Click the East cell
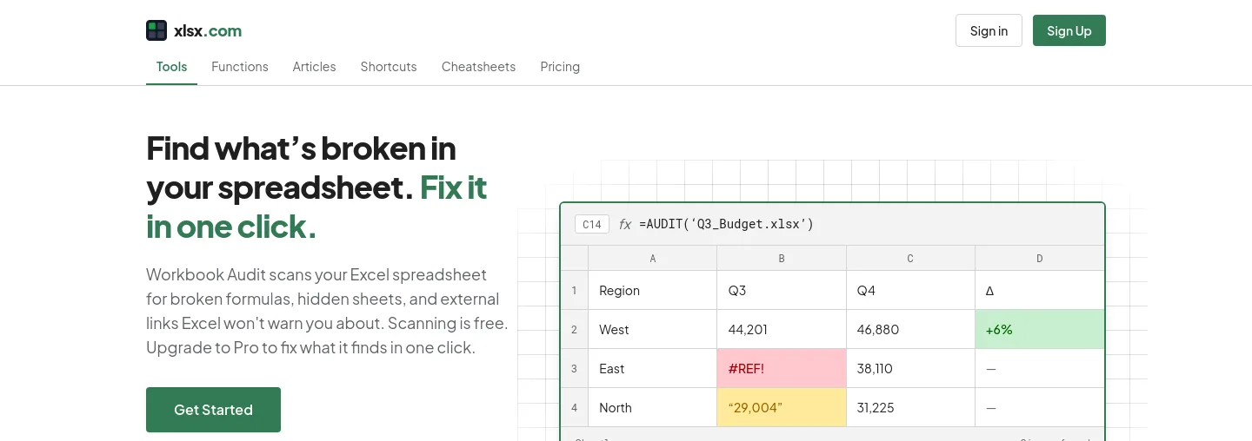 653,368
